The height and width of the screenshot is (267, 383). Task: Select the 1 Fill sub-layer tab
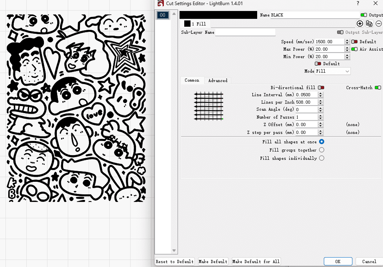coord(195,24)
